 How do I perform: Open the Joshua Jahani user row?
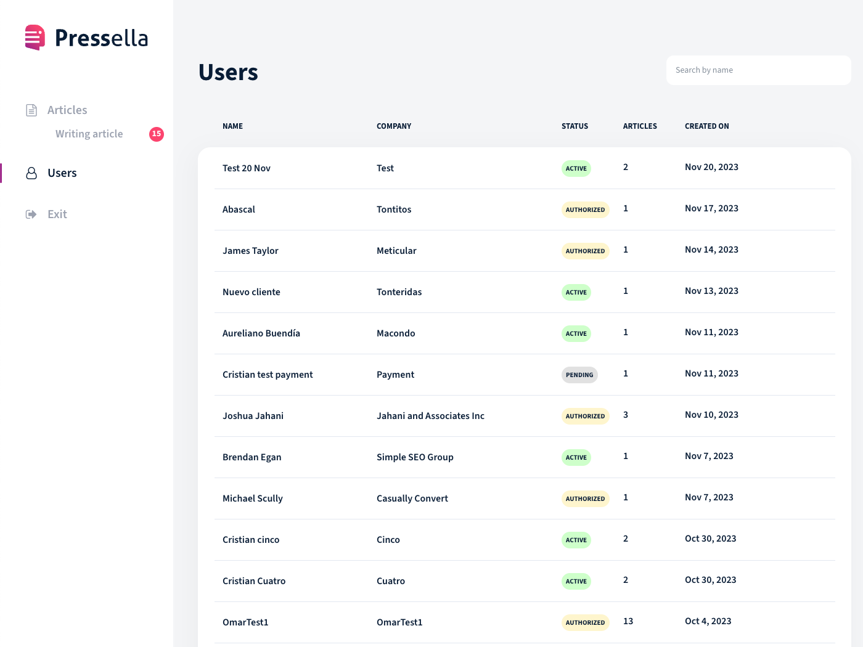(253, 416)
